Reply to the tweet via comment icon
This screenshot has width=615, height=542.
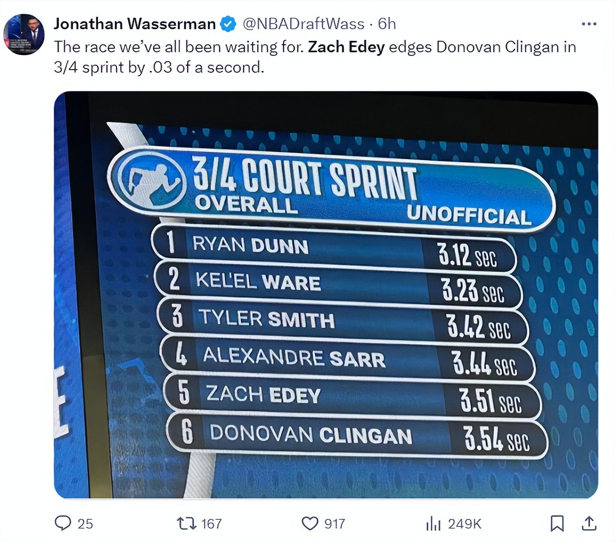[x=63, y=523]
